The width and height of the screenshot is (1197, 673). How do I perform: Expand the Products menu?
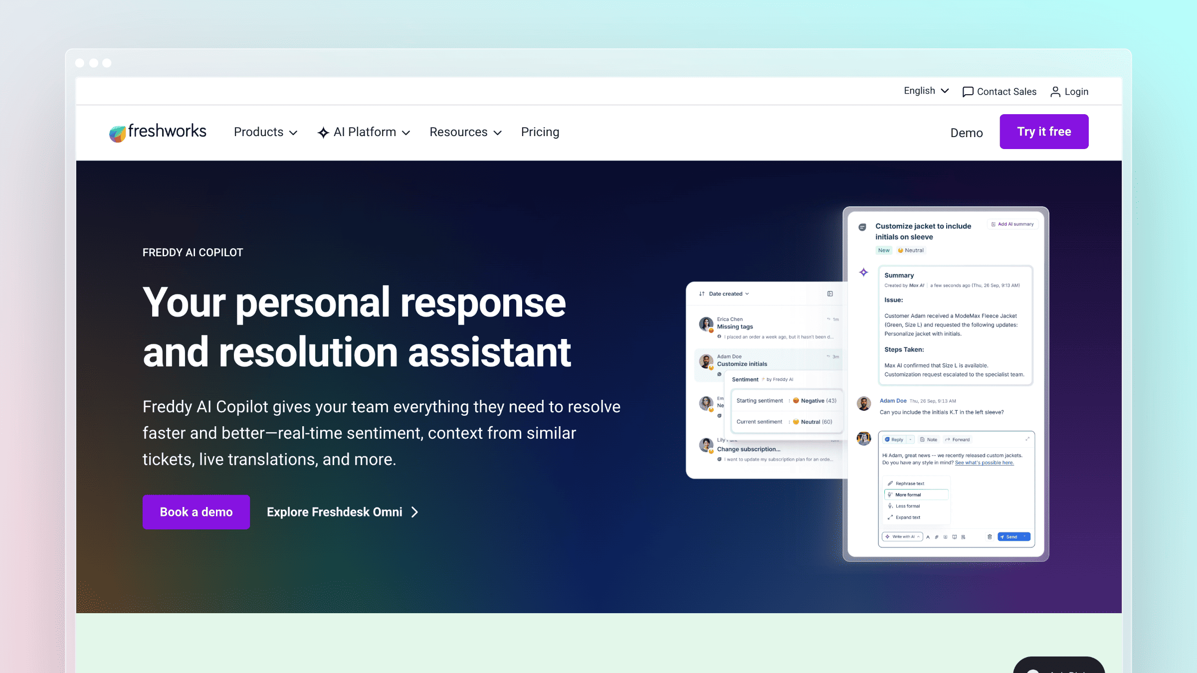click(x=265, y=132)
